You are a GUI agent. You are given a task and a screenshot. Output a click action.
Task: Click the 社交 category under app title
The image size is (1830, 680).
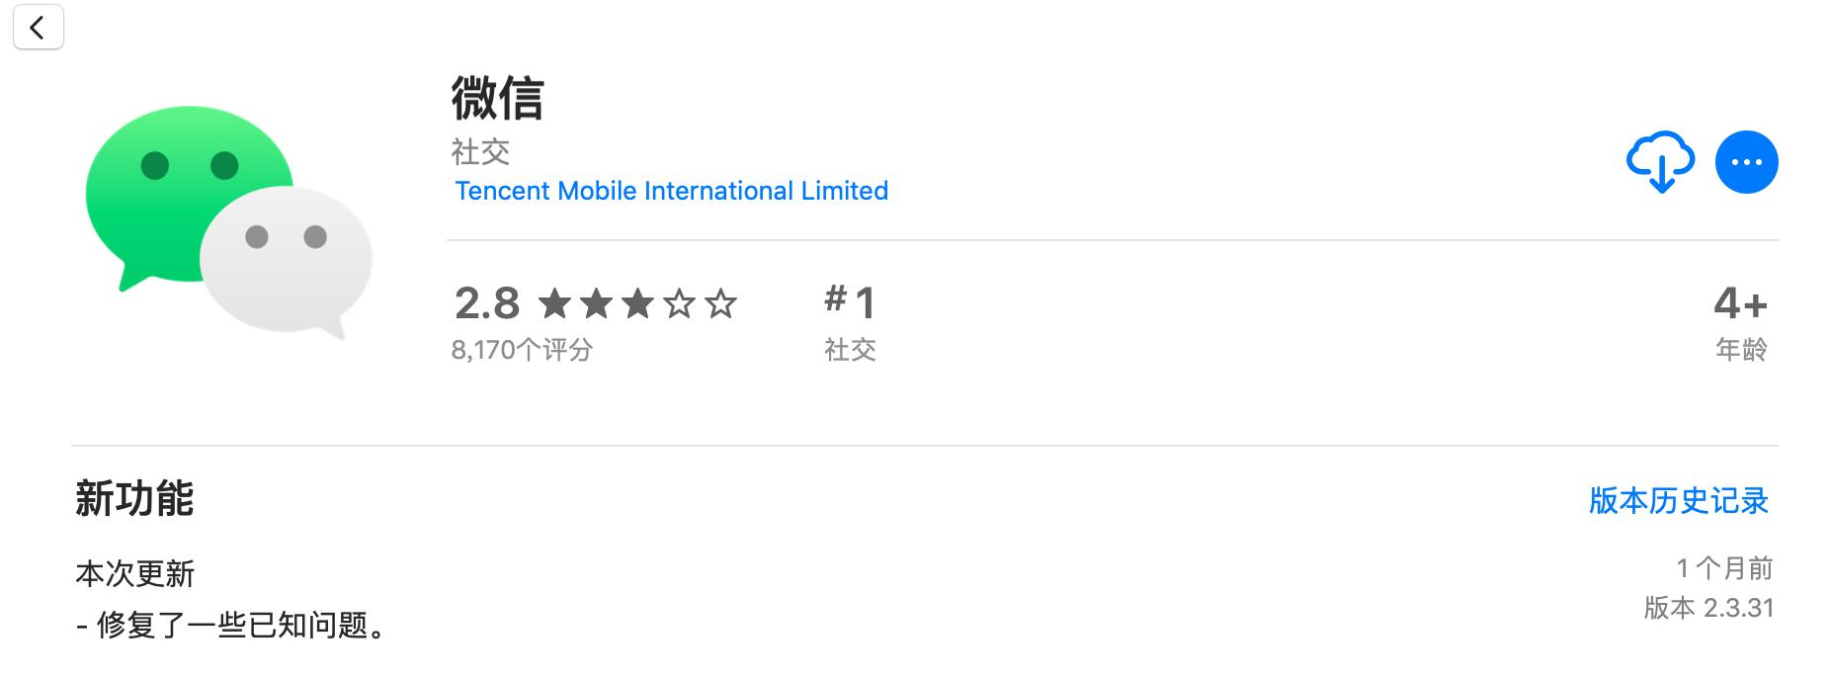pyautogui.click(x=480, y=152)
